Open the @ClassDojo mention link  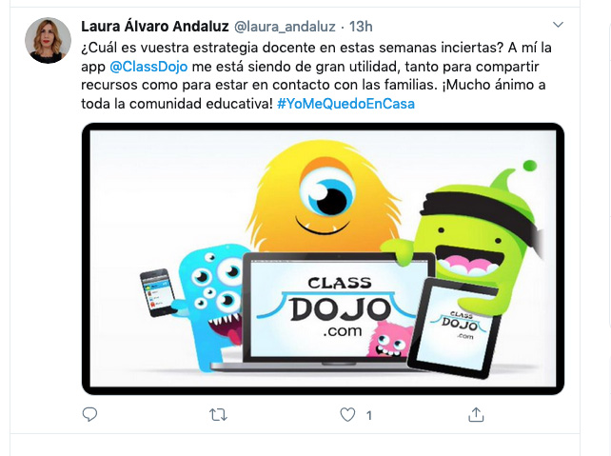click(x=148, y=67)
